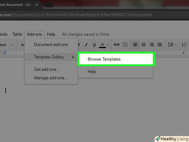Toggle underline formatting
Image resolution: width=189 pixels, height=142 pixels.
pos(94,45)
